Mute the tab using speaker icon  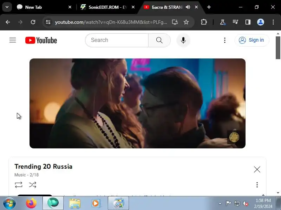188,7
